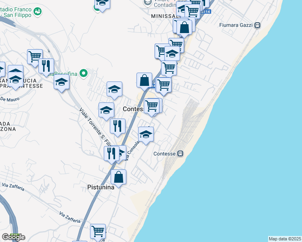This screenshot has height=242, width=302.
Task: Click the shopping bag marker north of Contesse
Action: 144,81
